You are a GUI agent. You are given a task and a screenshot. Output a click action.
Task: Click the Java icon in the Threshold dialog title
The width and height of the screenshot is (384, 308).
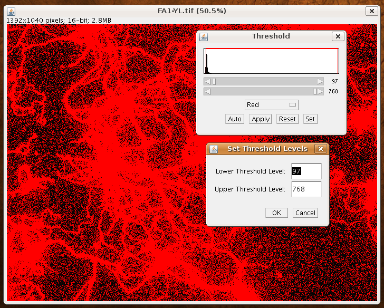click(x=204, y=37)
